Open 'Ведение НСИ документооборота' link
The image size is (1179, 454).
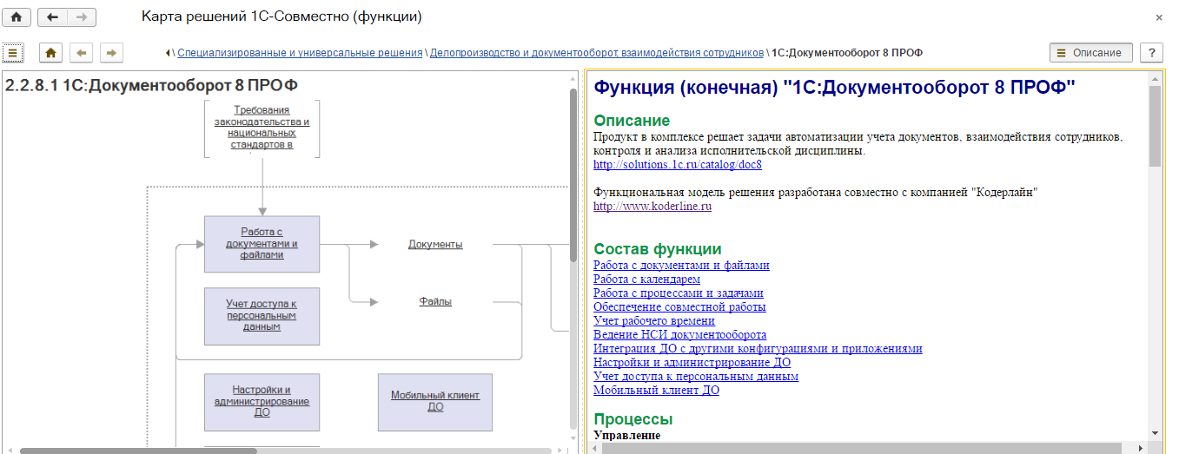(679, 335)
